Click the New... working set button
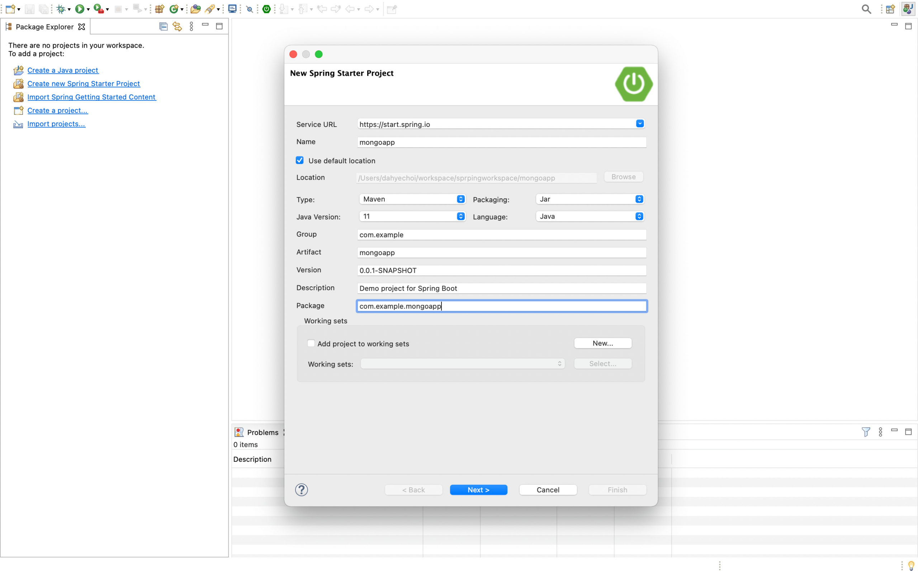The height and width of the screenshot is (574, 918). click(x=603, y=343)
